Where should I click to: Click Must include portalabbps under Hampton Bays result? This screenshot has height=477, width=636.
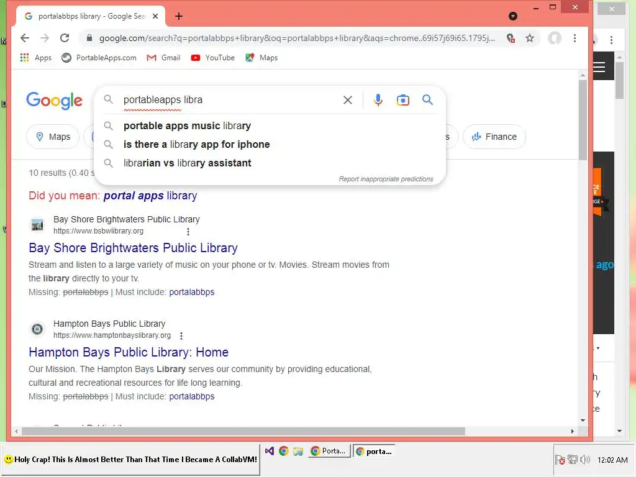[x=191, y=396]
